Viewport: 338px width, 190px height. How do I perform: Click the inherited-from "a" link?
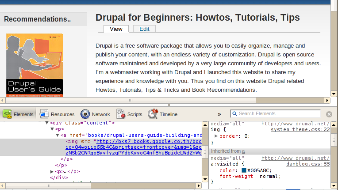243,151
